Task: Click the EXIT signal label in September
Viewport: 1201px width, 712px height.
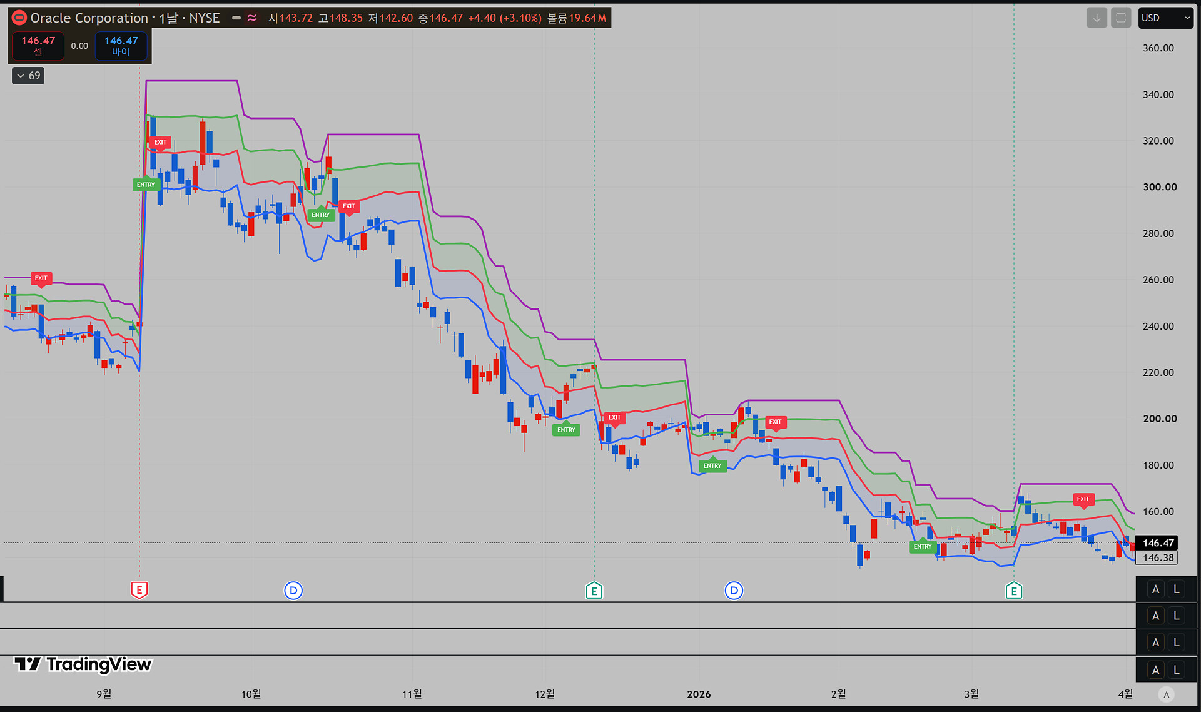Action: [x=160, y=143]
